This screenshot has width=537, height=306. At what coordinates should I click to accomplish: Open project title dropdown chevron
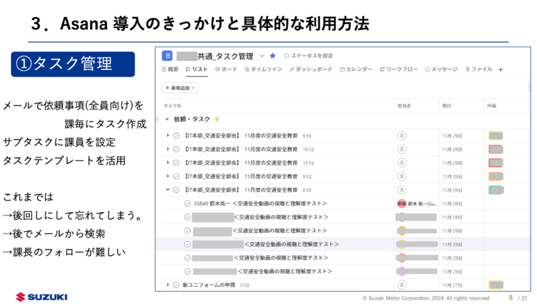click(x=262, y=56)
